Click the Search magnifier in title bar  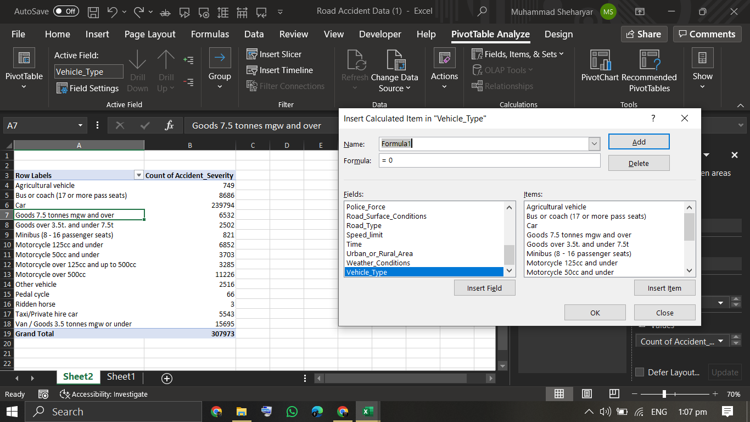(x=482, y=11)
